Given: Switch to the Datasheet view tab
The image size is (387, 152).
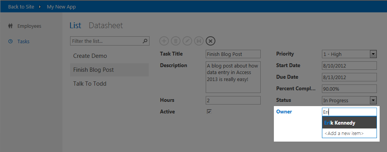Looking at the screenshot, I should click(x=106, y=25).
